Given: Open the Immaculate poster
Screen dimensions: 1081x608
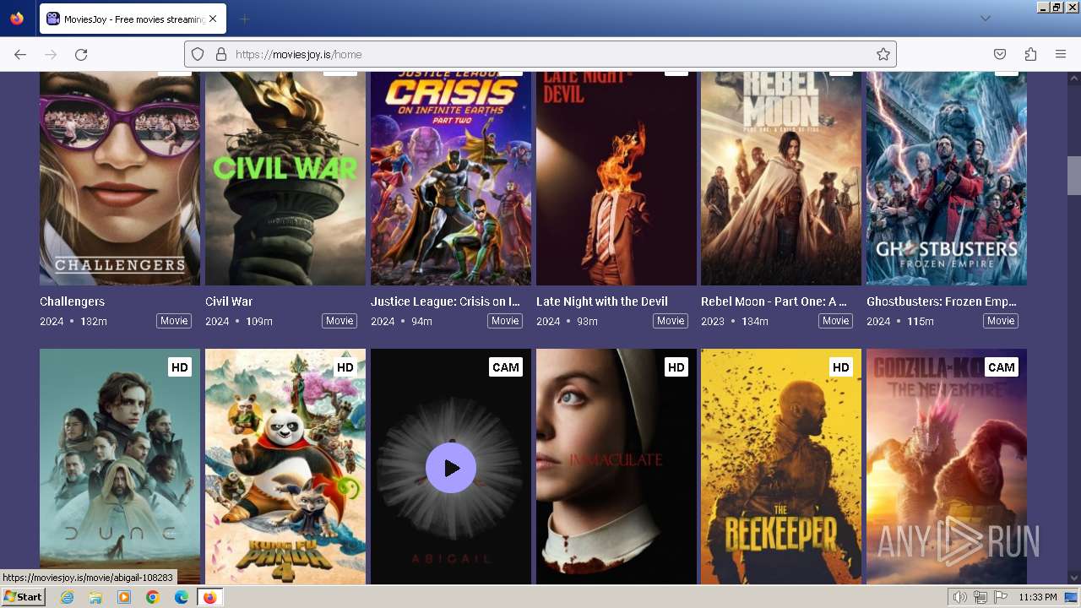Looking at the screenshot, I should click(617, 466).
